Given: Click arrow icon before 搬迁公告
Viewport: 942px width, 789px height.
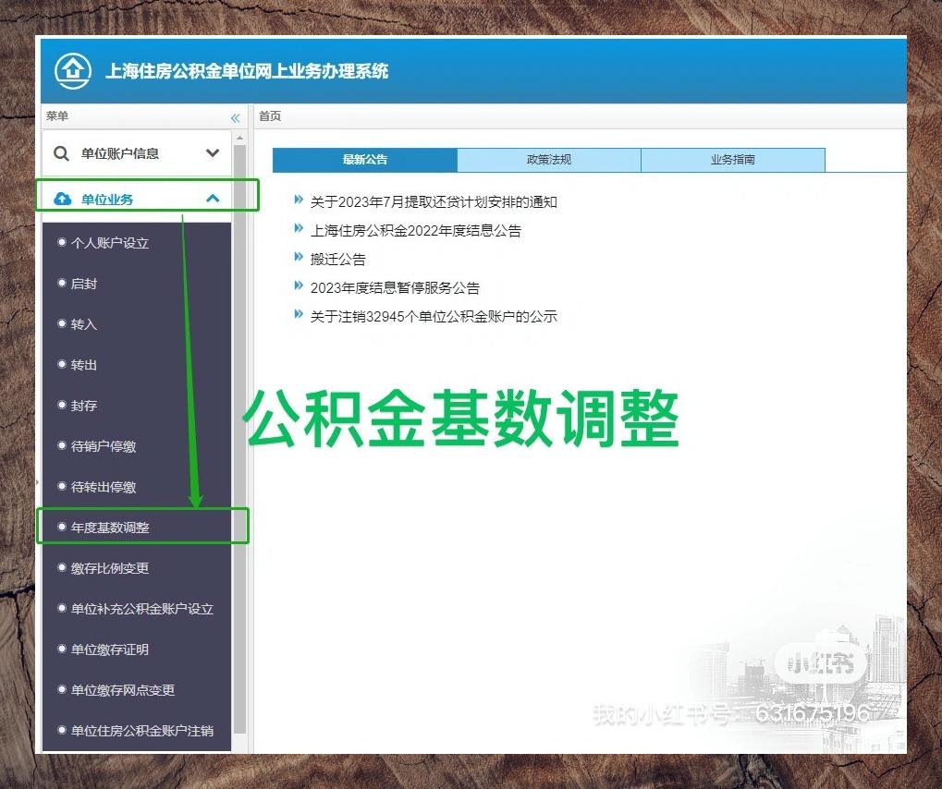Looking at the screenshot, I should [299, 258].
